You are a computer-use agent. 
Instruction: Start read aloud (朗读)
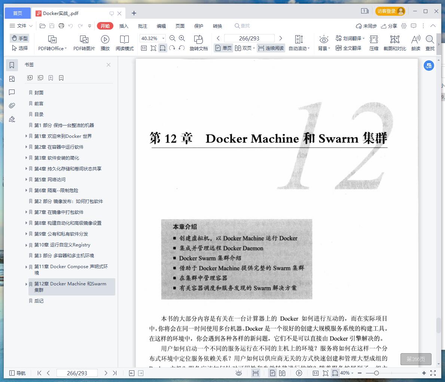[416, 43]
